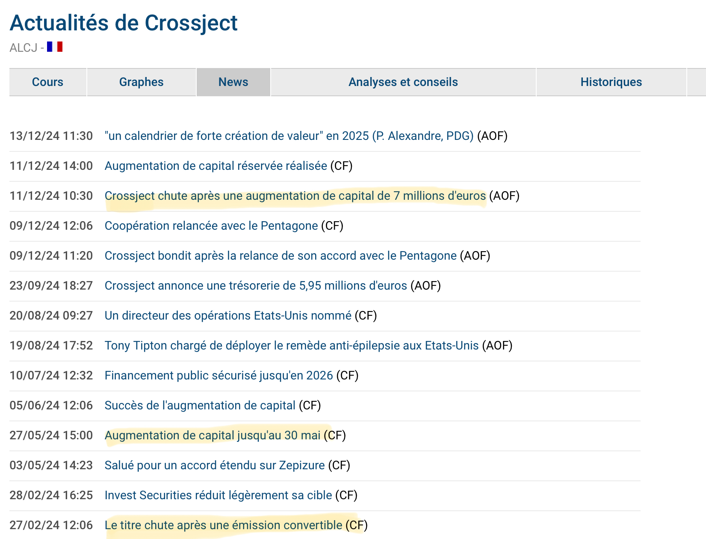Image resolution: width=706 pixels, height=539 pixels.
Task: Open the Analyses et conseils tab
Action: point(403,82)
